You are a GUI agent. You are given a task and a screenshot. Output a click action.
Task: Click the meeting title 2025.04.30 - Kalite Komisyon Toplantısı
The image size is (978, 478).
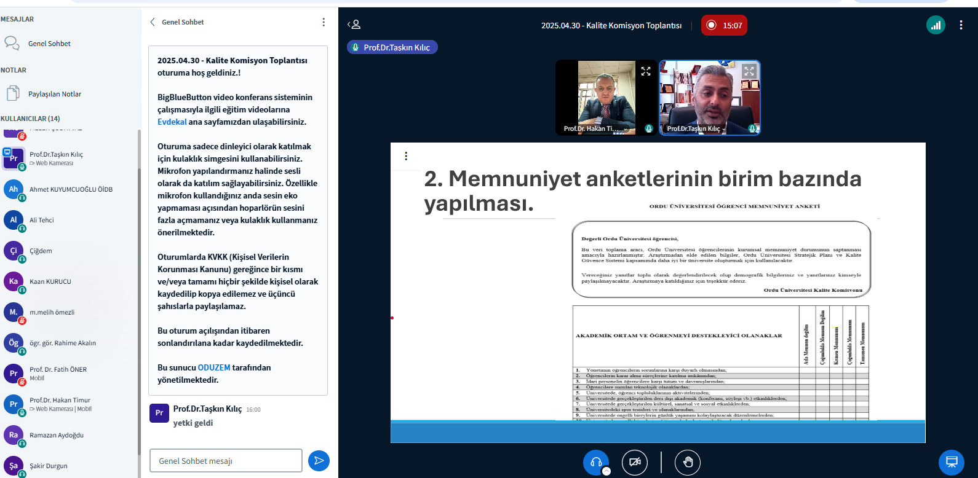[x=611, y=25]
